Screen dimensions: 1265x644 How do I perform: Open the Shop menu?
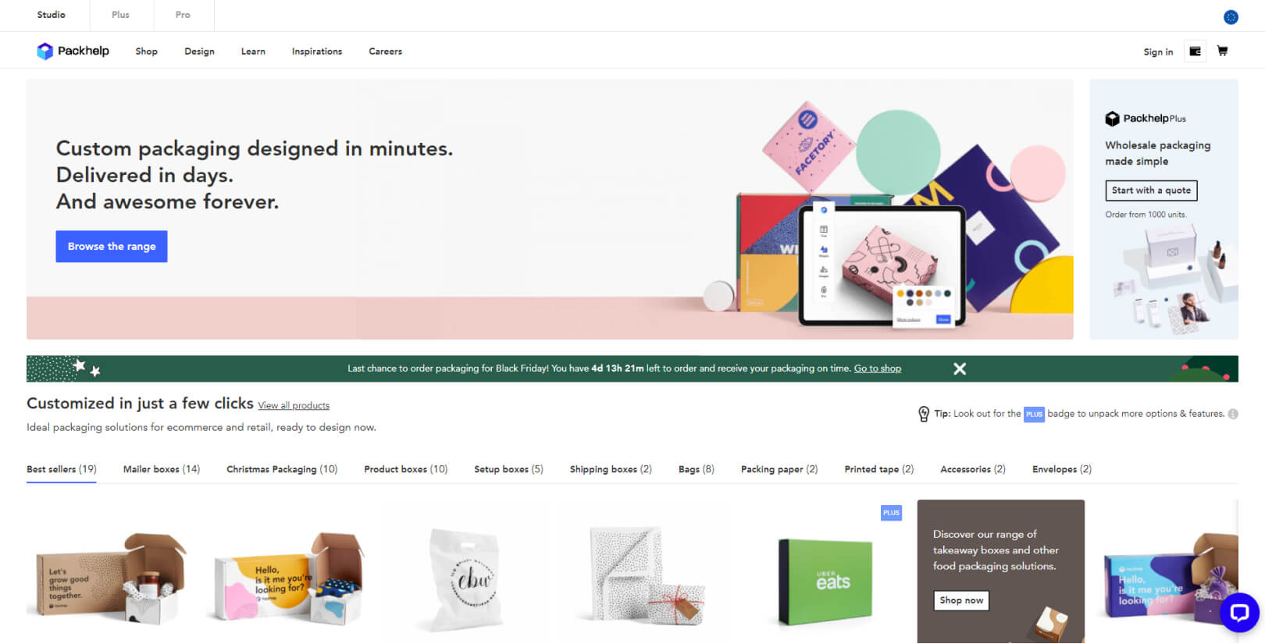pyautogui.click(x=146, y=52)
